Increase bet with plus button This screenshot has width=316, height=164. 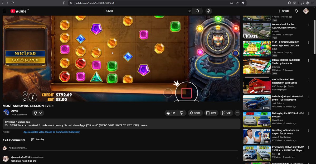205,93
